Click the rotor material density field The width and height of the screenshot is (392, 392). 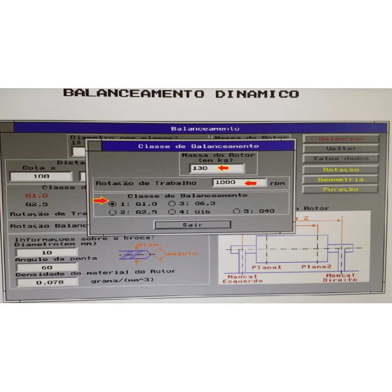(47, 282)
